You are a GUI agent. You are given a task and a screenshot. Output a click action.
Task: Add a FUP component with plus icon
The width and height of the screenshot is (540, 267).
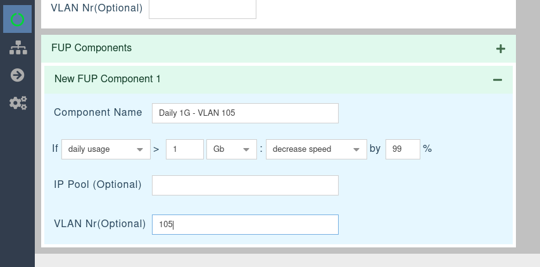500,49
